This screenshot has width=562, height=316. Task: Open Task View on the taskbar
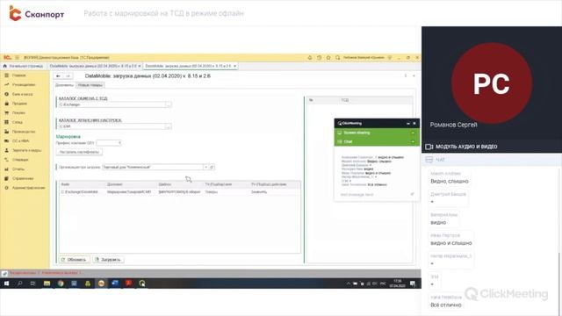coord(33,284)
